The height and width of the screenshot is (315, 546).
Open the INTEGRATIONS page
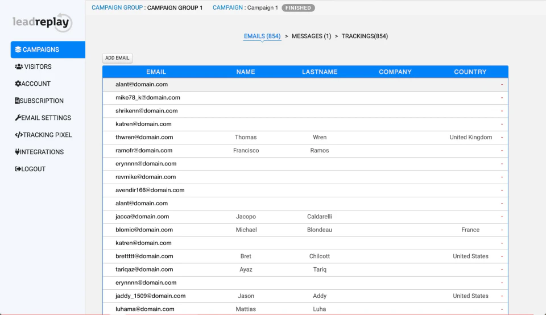(42, 152)
